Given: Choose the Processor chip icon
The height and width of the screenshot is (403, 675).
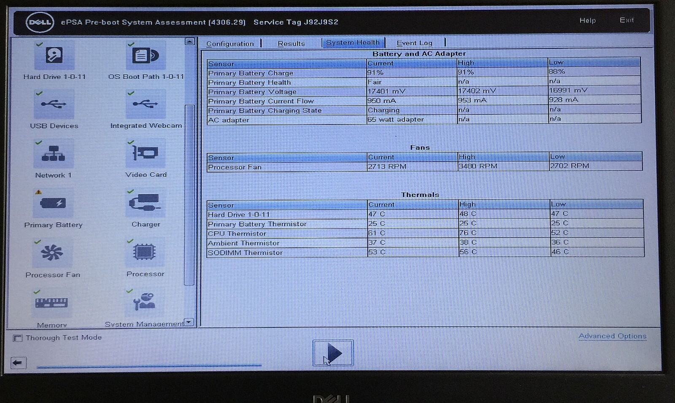Looking at the screenshot, I should coord(145,252).
